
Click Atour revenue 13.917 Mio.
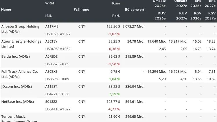(x=178, y=41)
